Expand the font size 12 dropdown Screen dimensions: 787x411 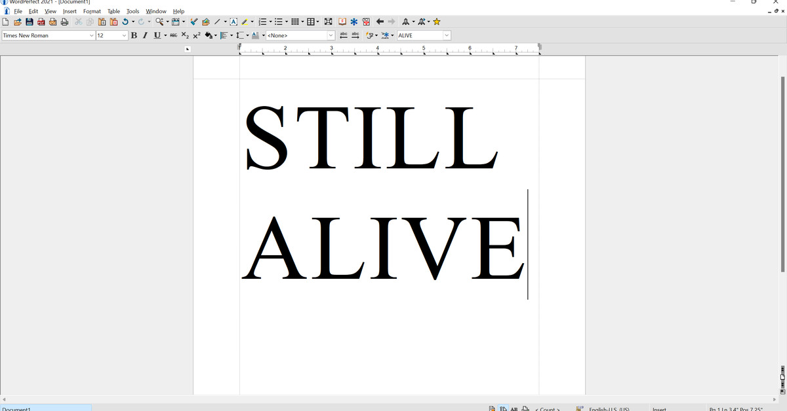124,35
